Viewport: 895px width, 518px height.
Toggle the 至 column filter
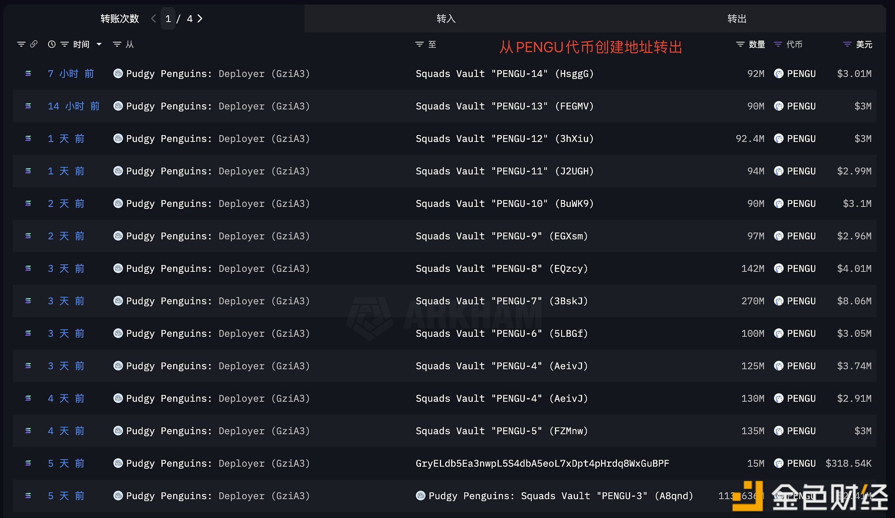[419, 45]
